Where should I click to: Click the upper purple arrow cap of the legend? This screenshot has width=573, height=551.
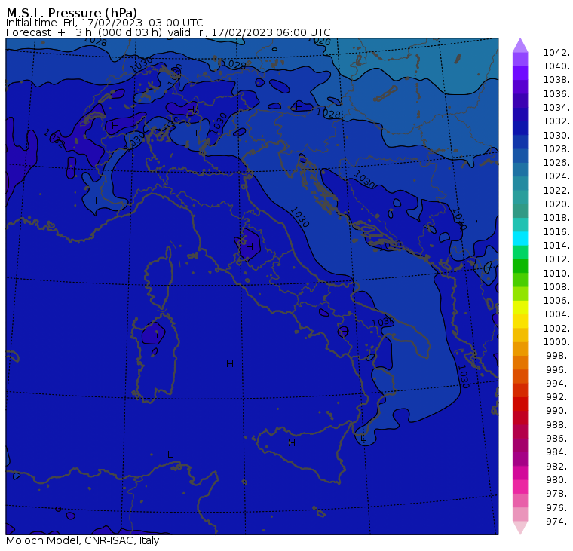click(520, 45)
